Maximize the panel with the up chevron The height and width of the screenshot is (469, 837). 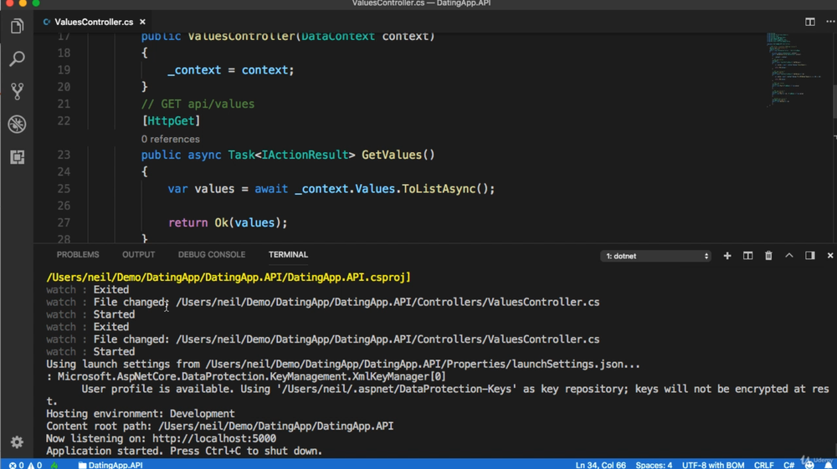pyautogui.click(x=789, y=256)
